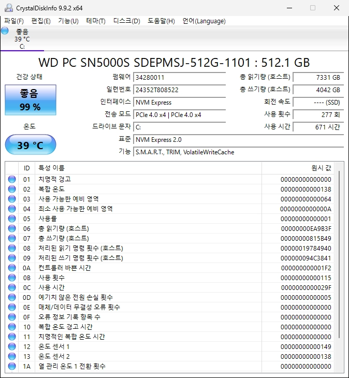Select the C: drive tab showing 좋음 39 °C
The height and width of the screenshot is (378, 349).
[x=22, y=38]
